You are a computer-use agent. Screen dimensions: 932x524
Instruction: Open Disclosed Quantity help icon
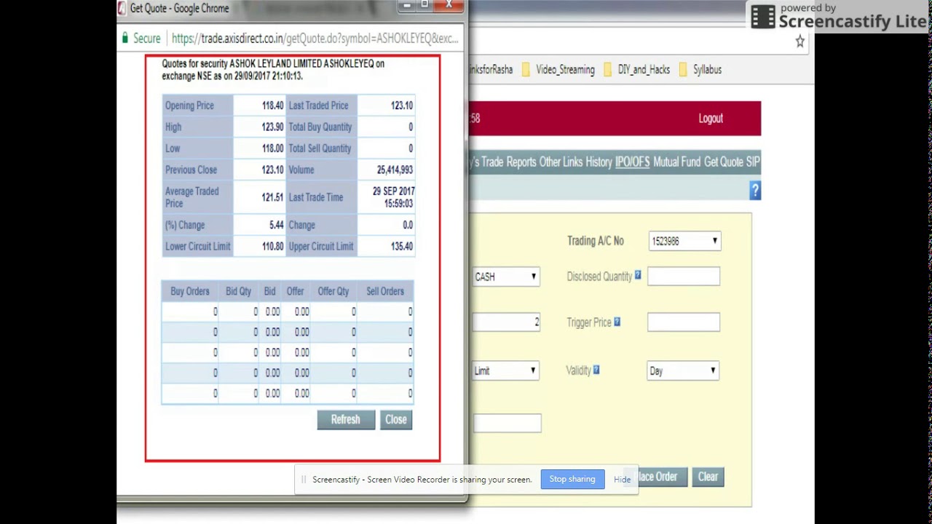[x=638, y=275]
